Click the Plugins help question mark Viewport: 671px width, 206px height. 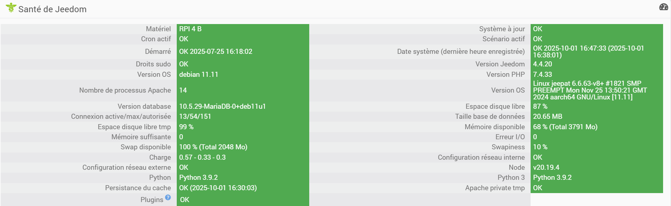coord(168,197)
